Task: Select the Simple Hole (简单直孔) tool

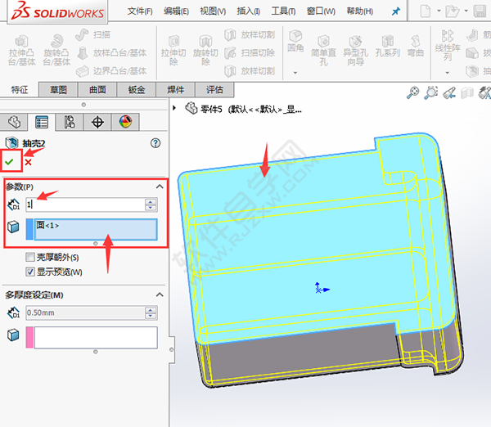Action: pyautogui.click(x=323, y=50)
